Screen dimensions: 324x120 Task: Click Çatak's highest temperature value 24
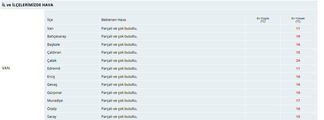[298, 61]
